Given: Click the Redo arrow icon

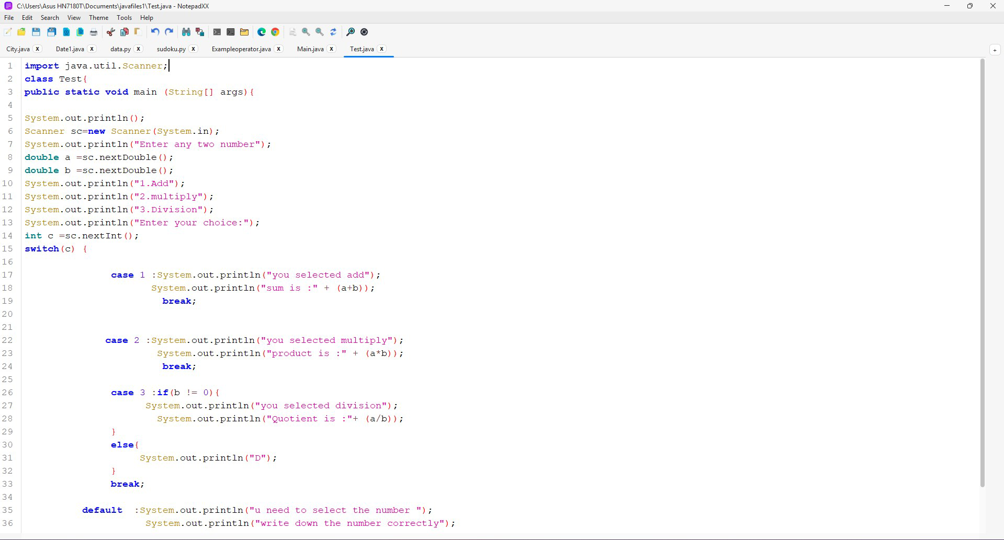Looking at the screenshot, I should [169, 32].
